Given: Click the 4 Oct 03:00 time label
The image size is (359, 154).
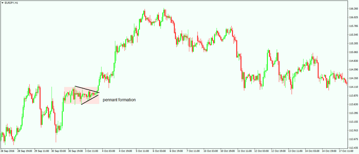Looking at the screenshot, I should pyautogui.click(x=109, y=151).
